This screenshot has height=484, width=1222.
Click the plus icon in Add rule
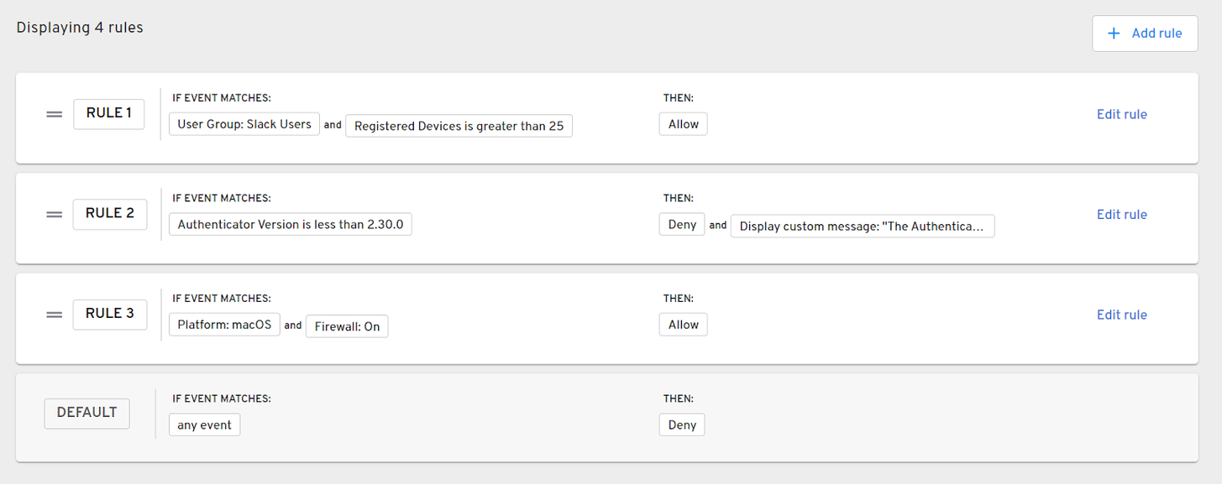(x=1114, y=34)
